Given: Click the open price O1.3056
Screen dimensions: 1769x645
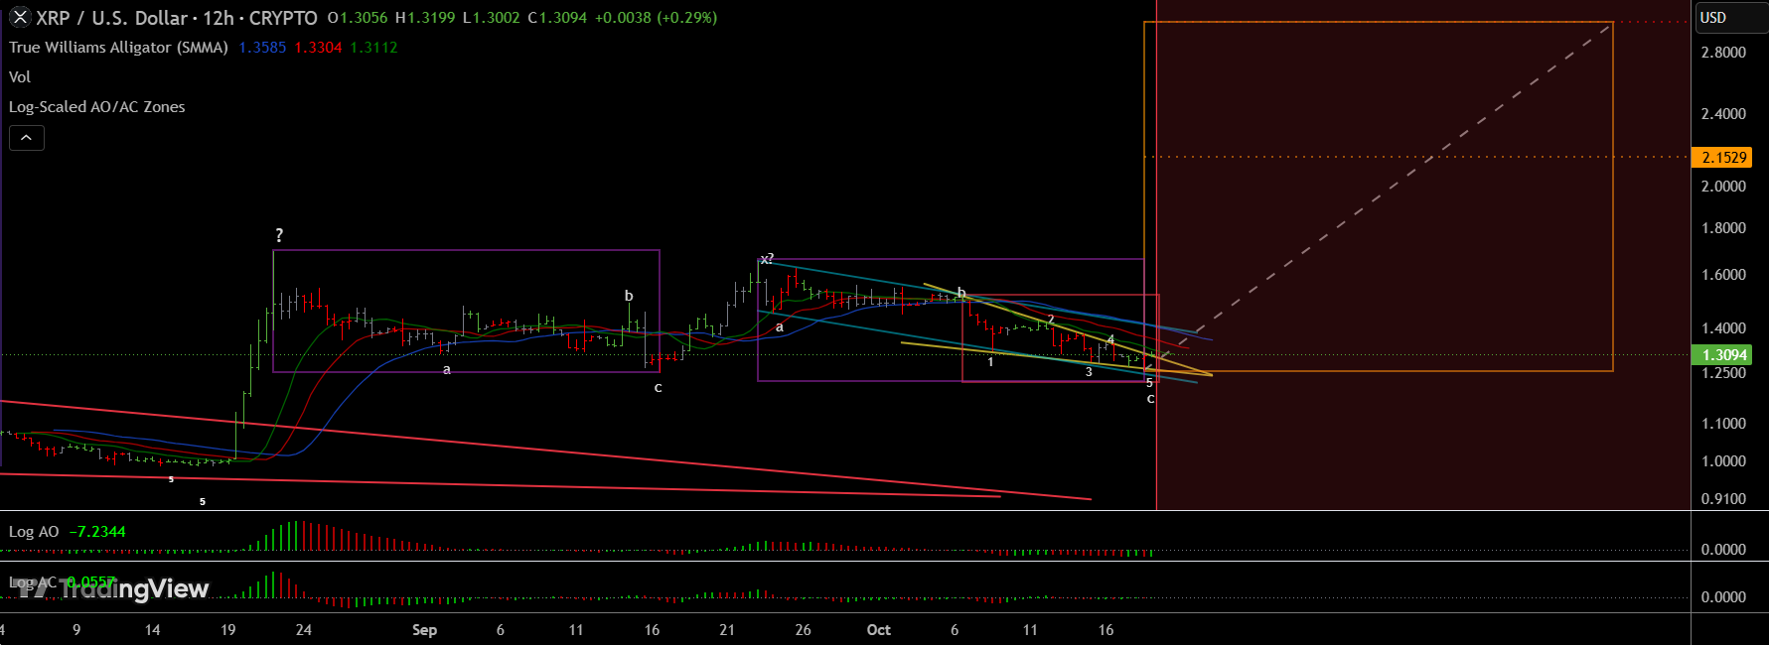Looking at the screenshot, I should [x=358, y=18].
